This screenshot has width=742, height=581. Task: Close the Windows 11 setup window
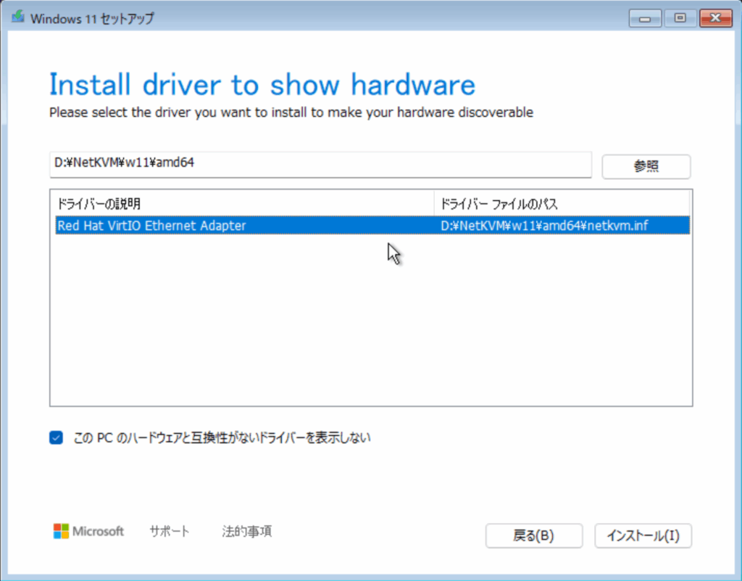point(716,18)
